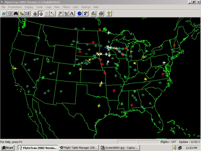Screen dimensions: 201x151
Task: Select the red plane in southern Alabama
Action: point(132,105)
